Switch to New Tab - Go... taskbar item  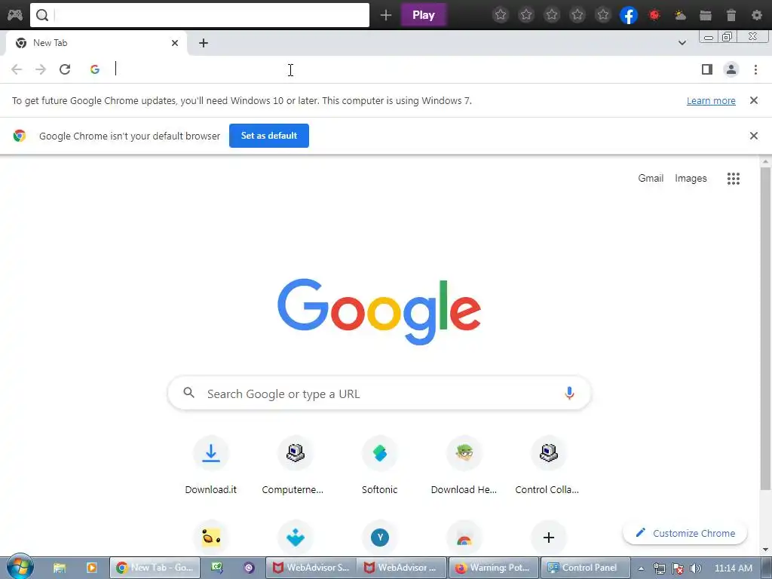[155, 568]
